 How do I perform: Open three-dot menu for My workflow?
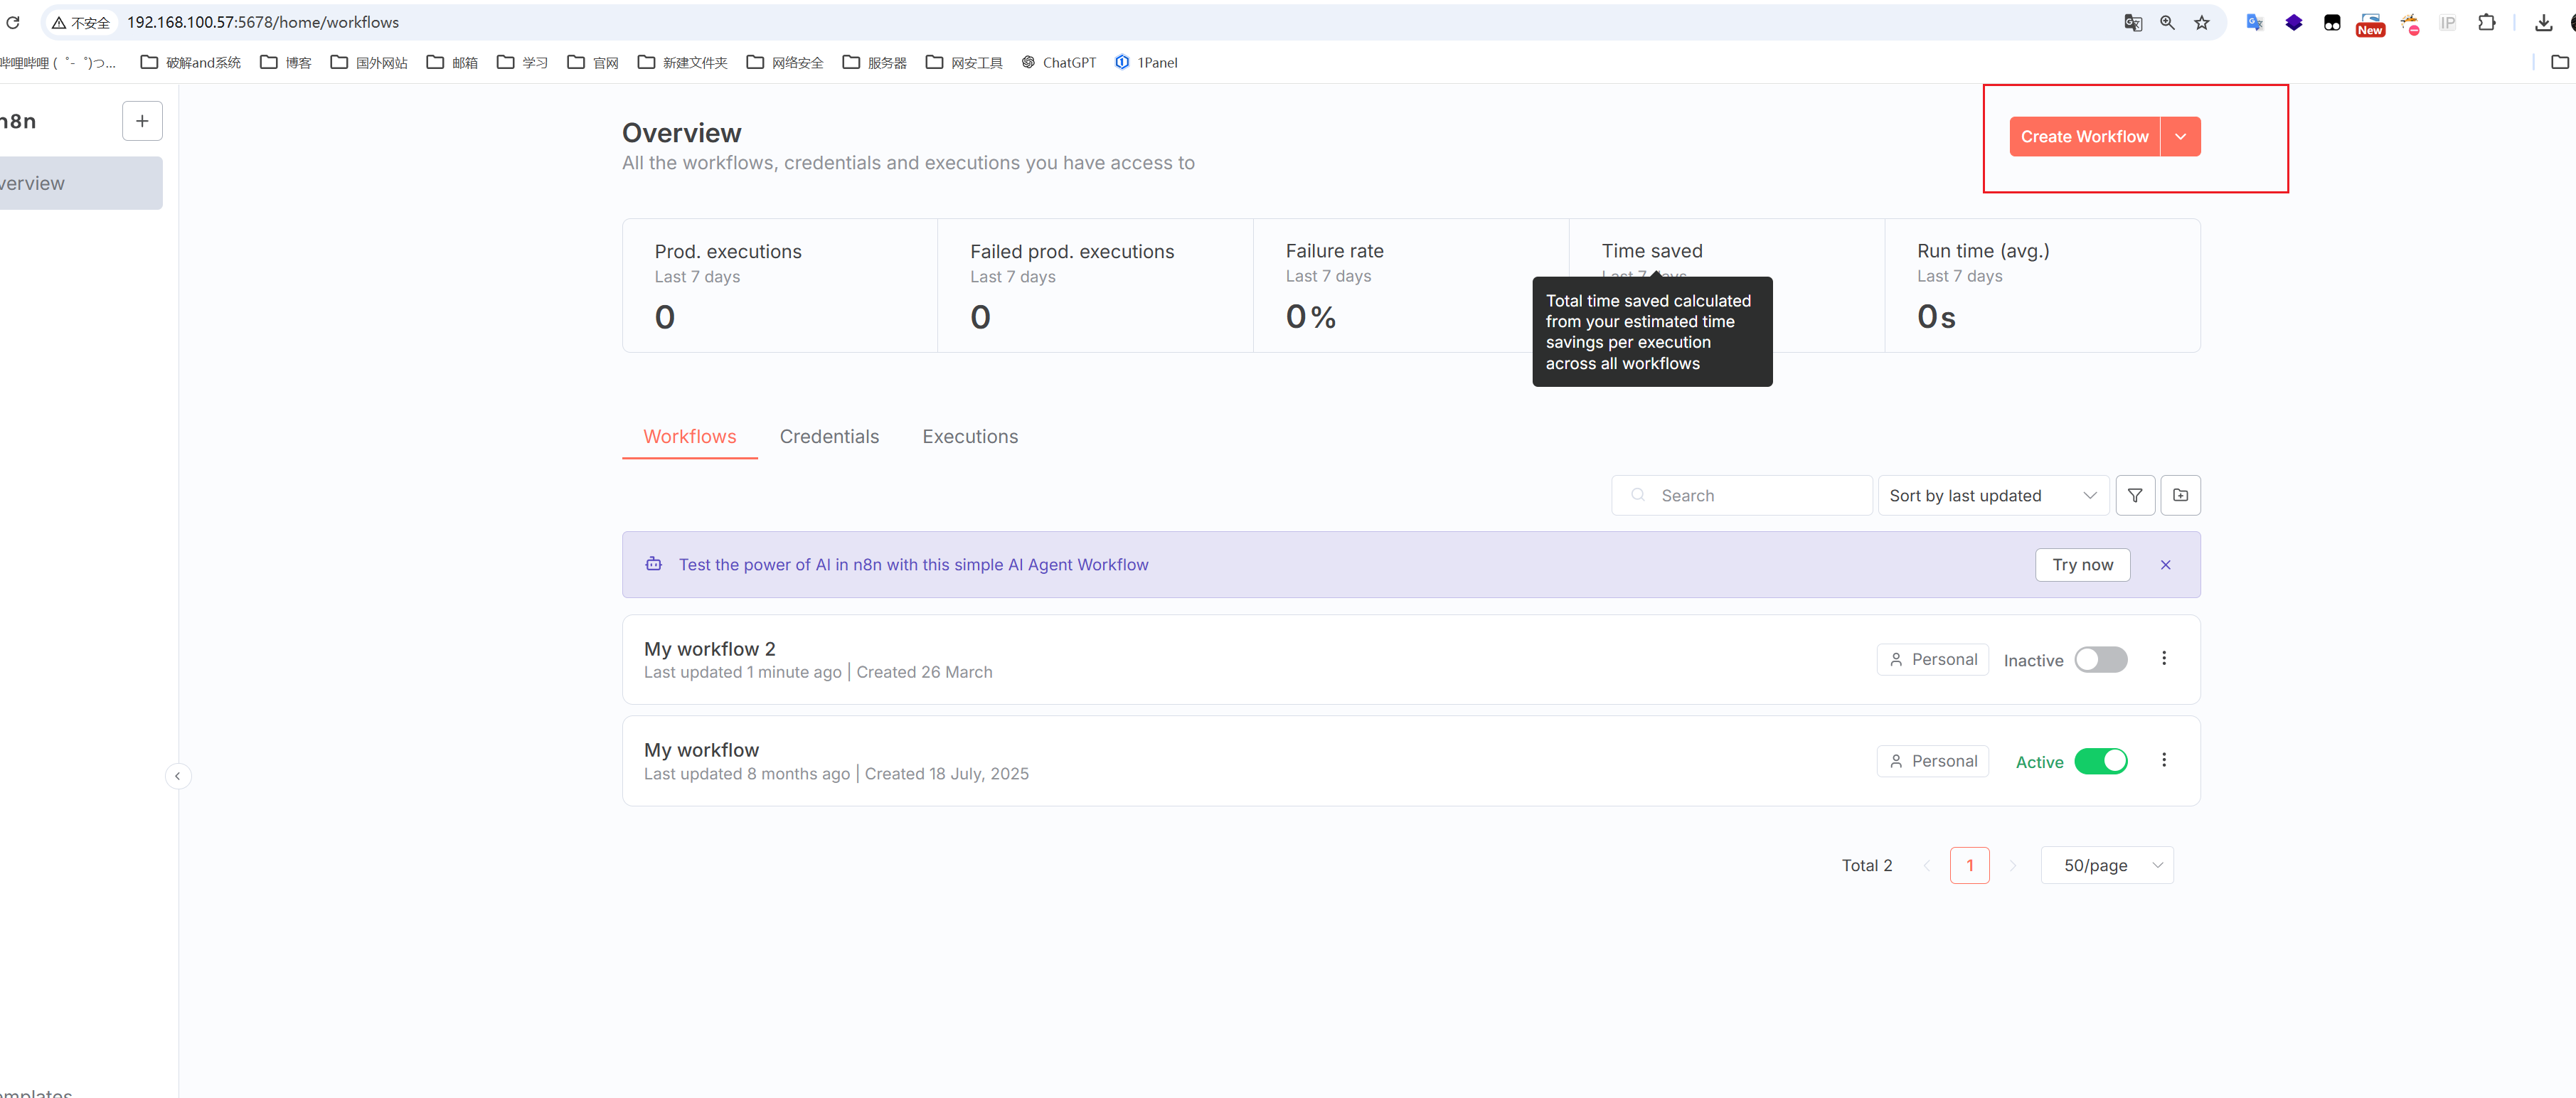(2163, 760)
